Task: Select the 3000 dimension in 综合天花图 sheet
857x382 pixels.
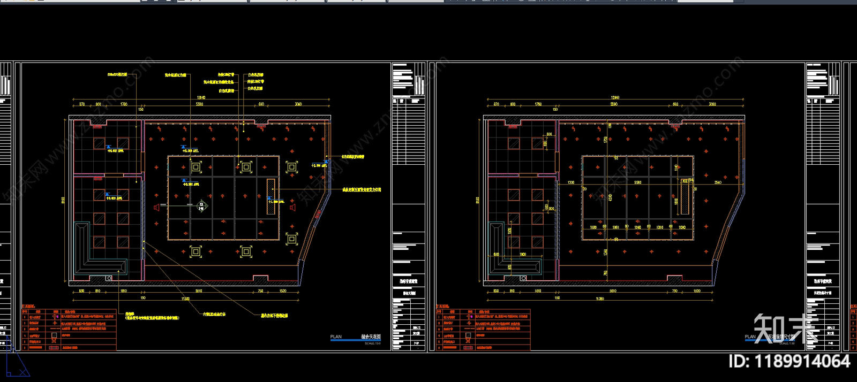Action: click(x=298, y=104)
